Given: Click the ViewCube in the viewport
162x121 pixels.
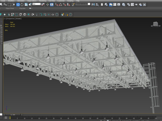Looking at the screenshot, I should (156, 24).
